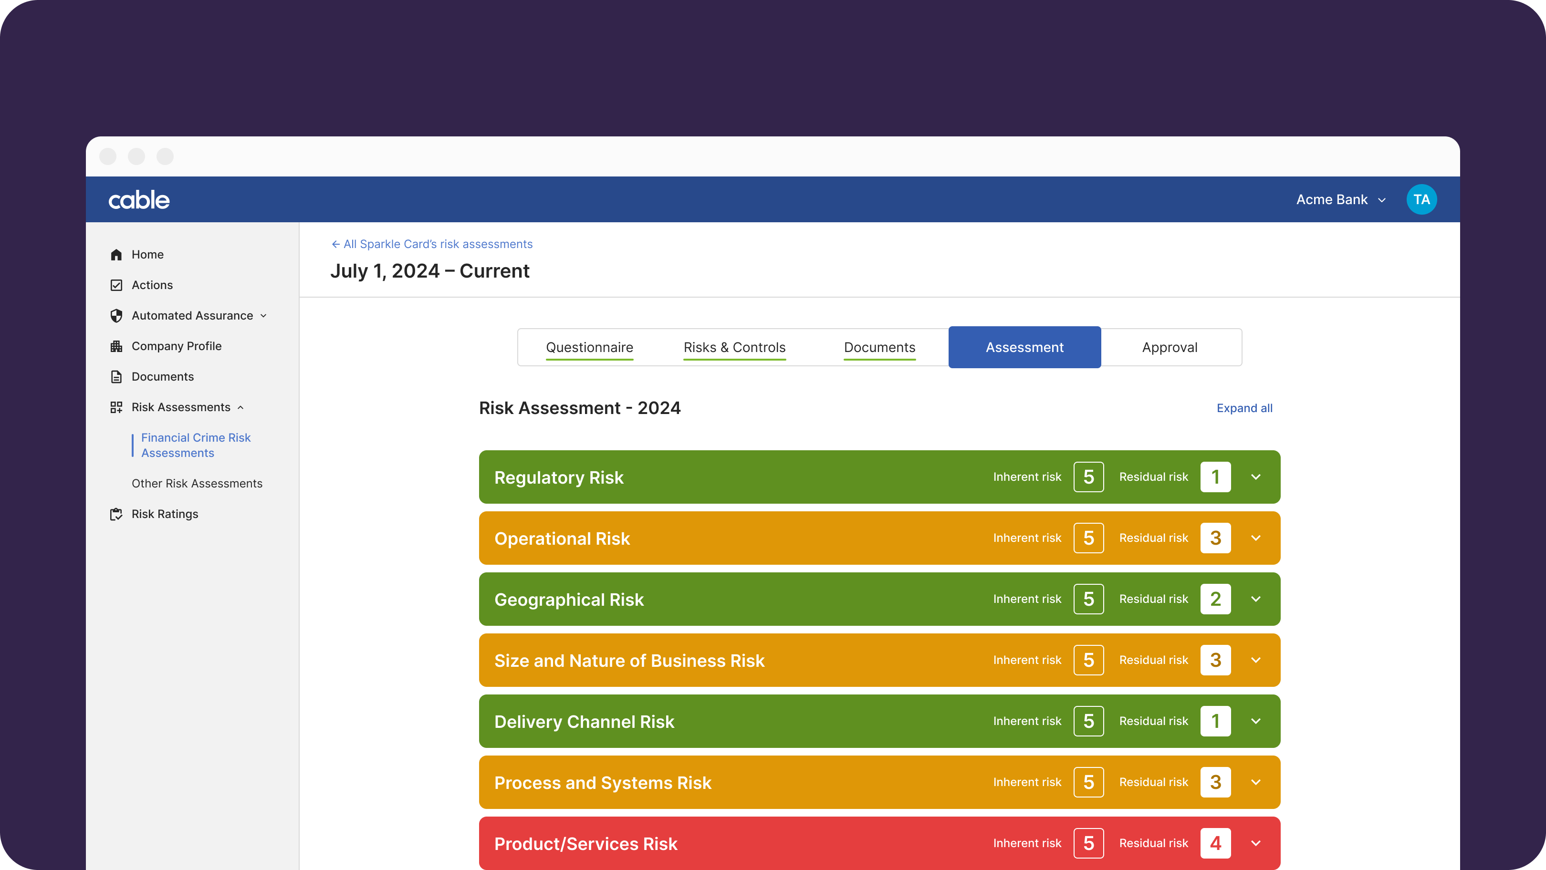Image resolution: width=1546 pixels, height=870 pixels.
Task: Expand the Regulatory Risk row chevron
Action: point(1255,477)
